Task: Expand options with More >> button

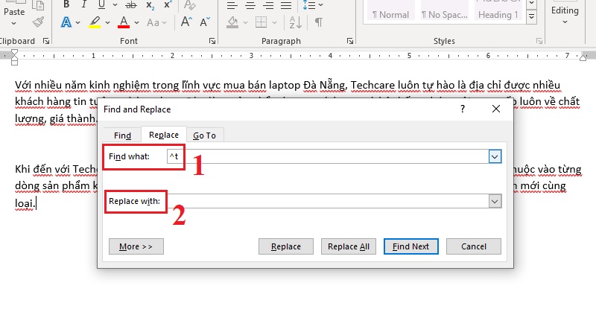Action: (136, 246)
